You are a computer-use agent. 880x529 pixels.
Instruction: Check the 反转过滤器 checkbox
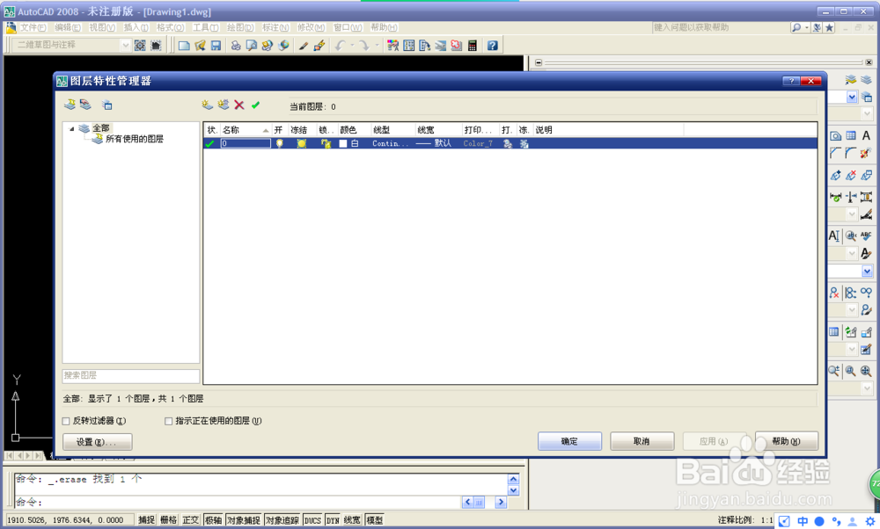[66, 421]
